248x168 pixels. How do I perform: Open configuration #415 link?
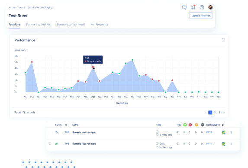[x=209, y=132]
